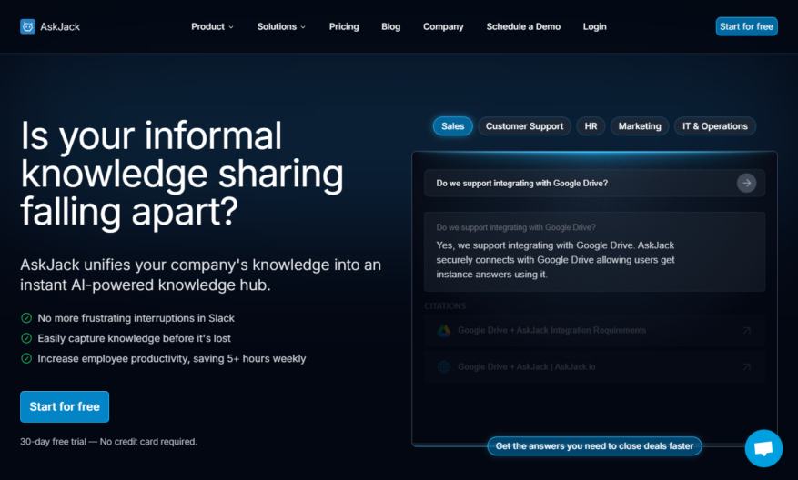Click 'Is your informal knowledge sharing' headline
The height and width of the screenshot is (480, 798).
coord(182,175)
